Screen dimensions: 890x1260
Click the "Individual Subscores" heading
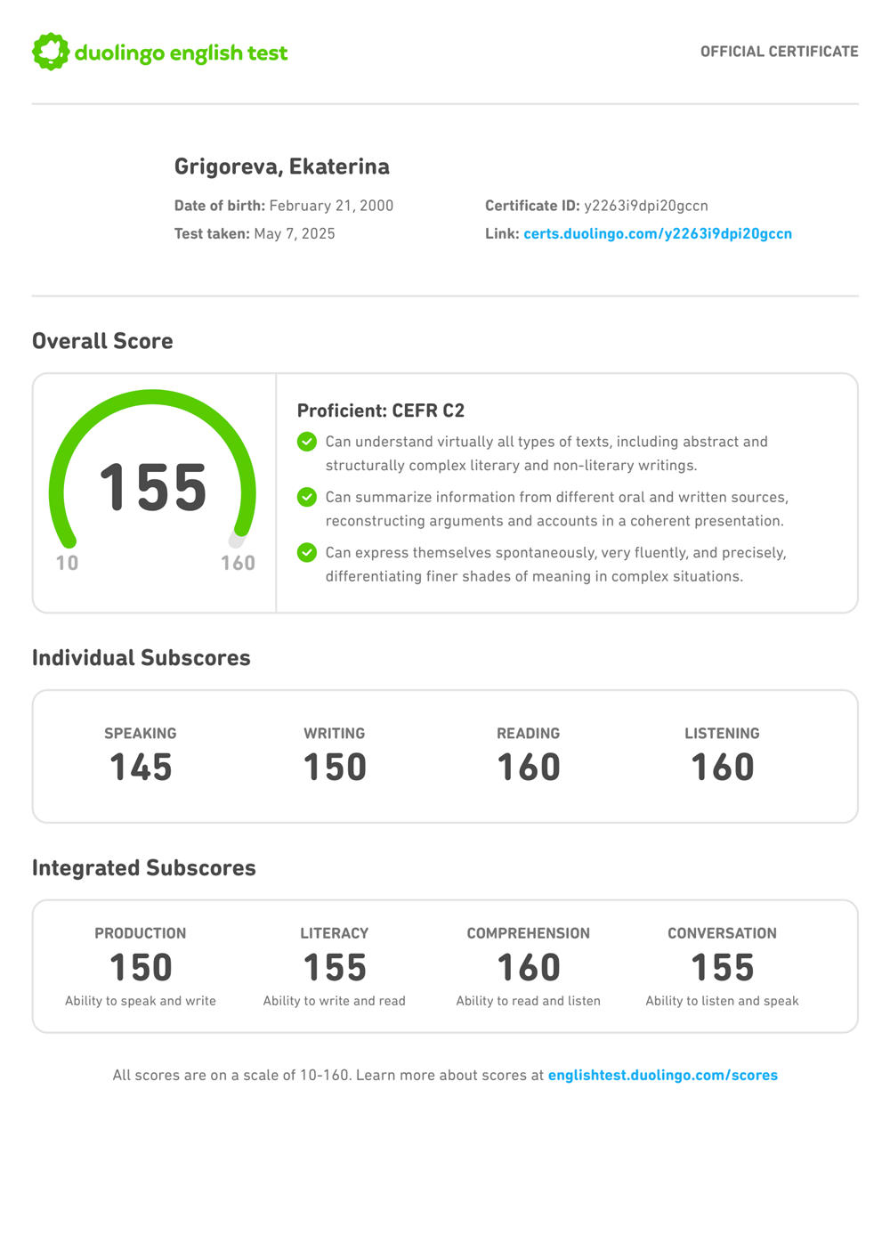142,658
